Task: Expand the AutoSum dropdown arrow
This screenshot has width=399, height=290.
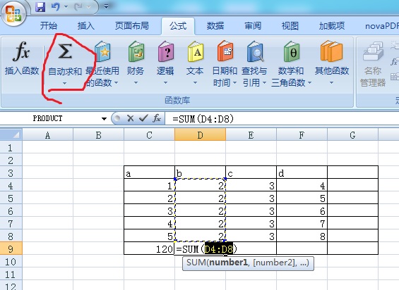Action: coord(65,83)
